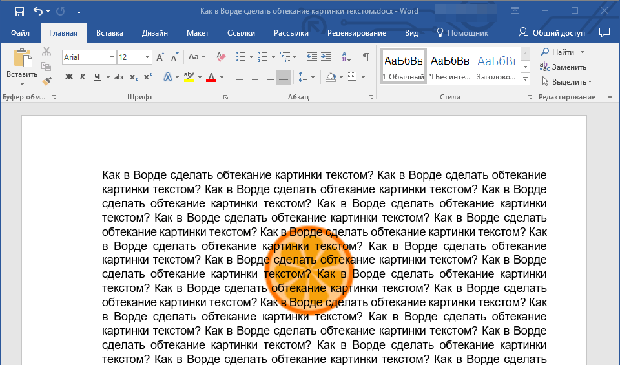Center-align the paragraph text
This screenshot has height=365, width=620.
(255, 77)
